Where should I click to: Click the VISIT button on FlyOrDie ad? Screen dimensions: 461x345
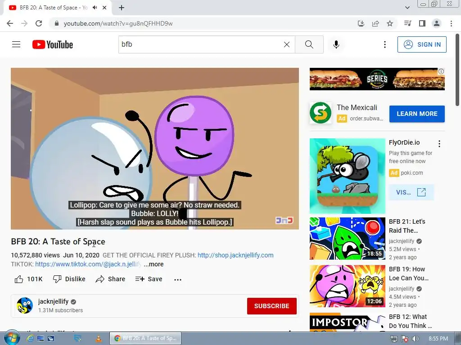pos(411,192)
